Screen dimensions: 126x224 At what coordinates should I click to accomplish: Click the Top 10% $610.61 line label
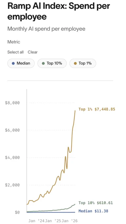[x=96, y=203]
